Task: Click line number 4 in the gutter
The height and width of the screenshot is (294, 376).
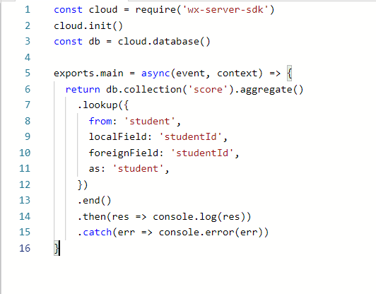Action: point(28,57)
